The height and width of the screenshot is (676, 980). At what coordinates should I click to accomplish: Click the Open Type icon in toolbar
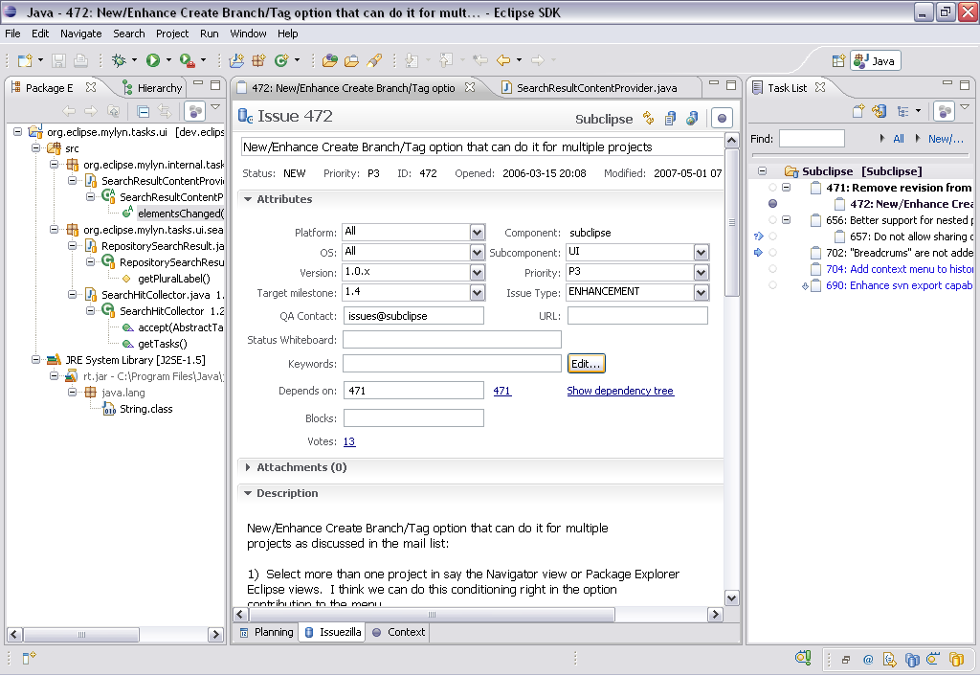[330, 60]
